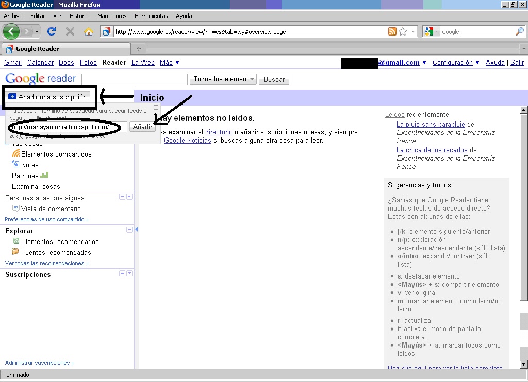Open the Docs link

coord(67,62)
